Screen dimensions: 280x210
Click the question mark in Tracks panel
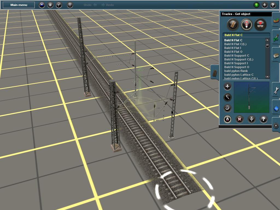[x=263, y=119]
